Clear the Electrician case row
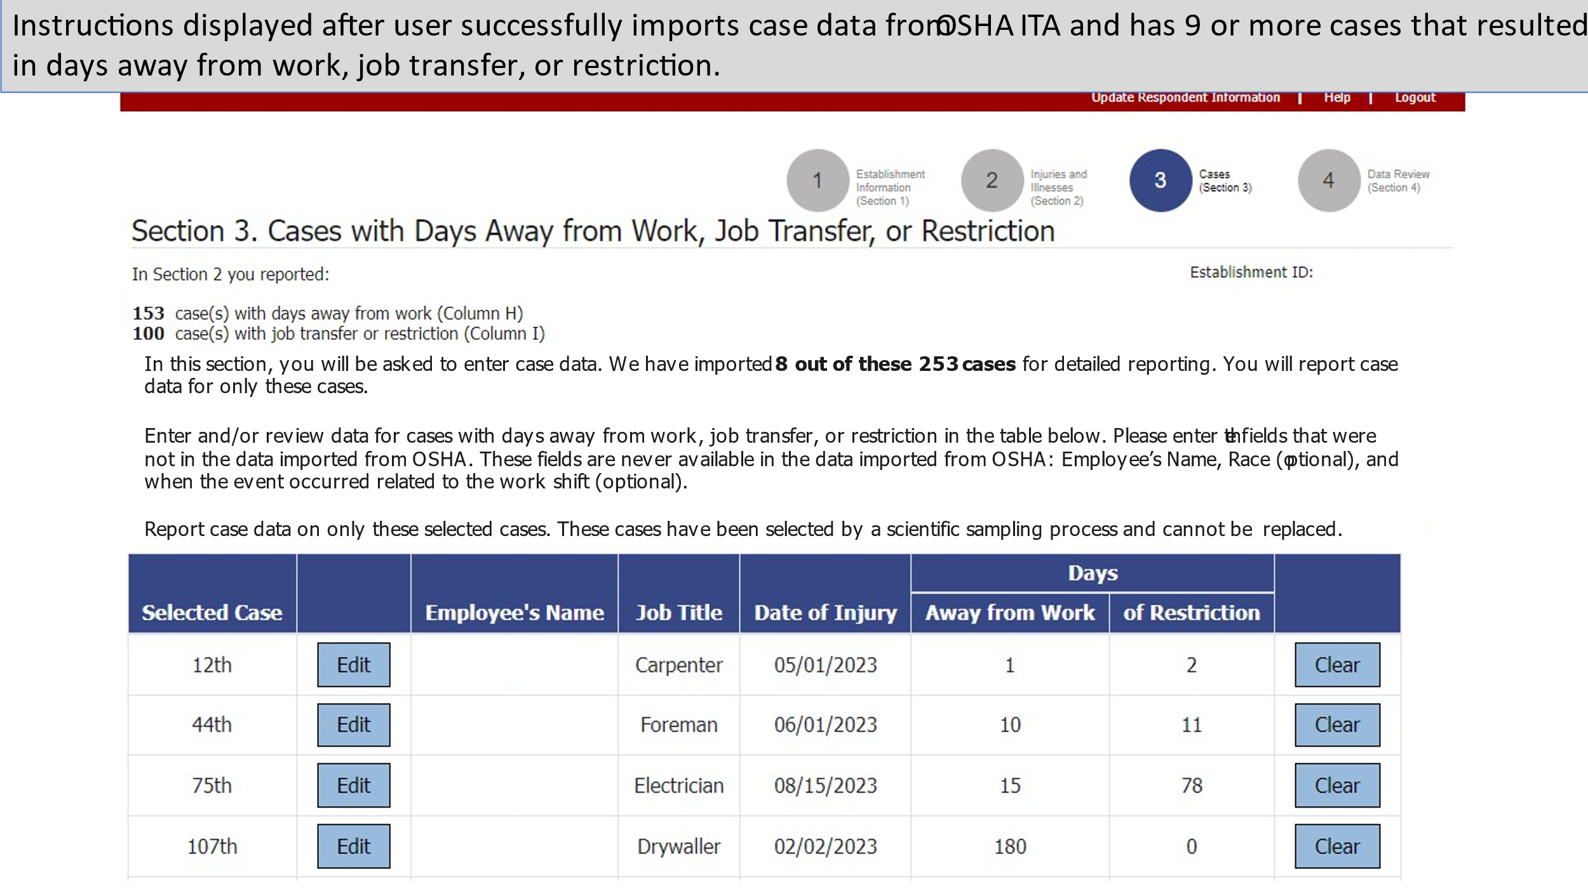 pyautogui.click(x=1336, y=785)
